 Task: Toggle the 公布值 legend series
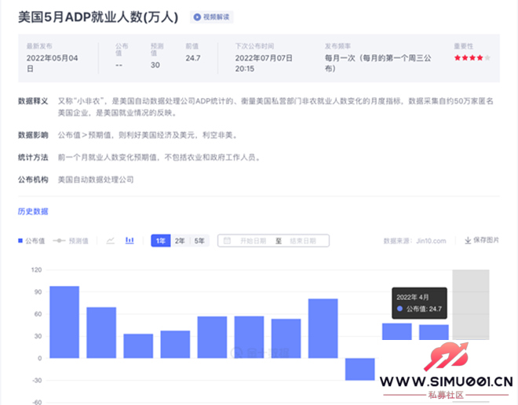pyautogui.click(x=31, y=240)
